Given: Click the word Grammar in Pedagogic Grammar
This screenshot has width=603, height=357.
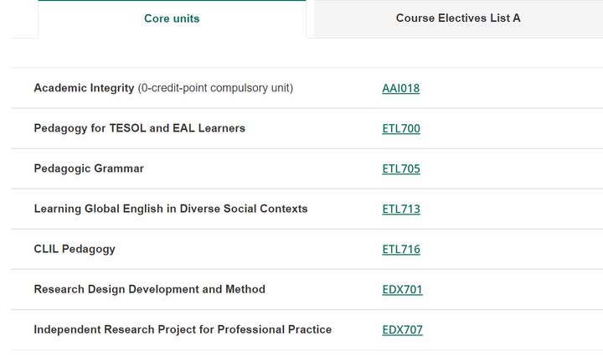Looking at the screenshot, I should click(x=119, y=168).
